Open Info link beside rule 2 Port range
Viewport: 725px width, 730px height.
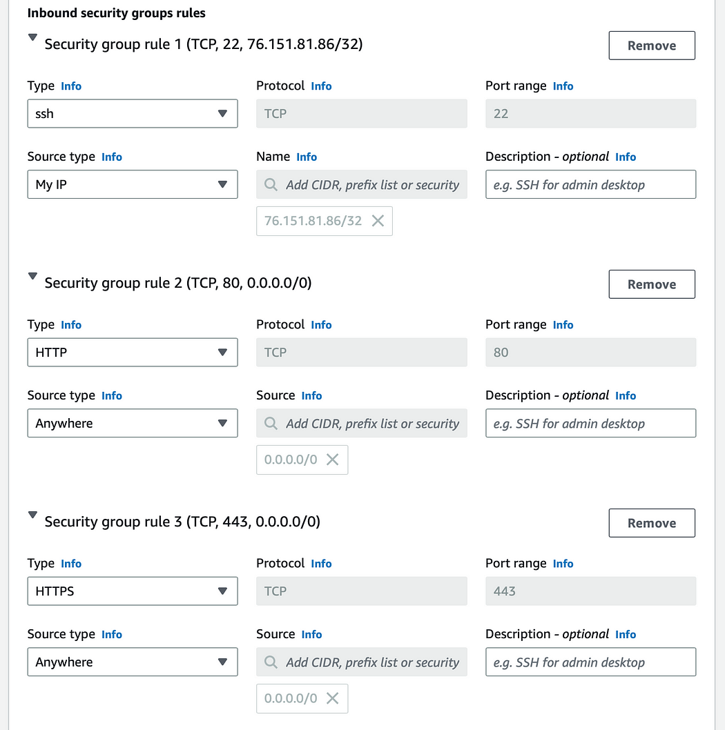point(563,325)
